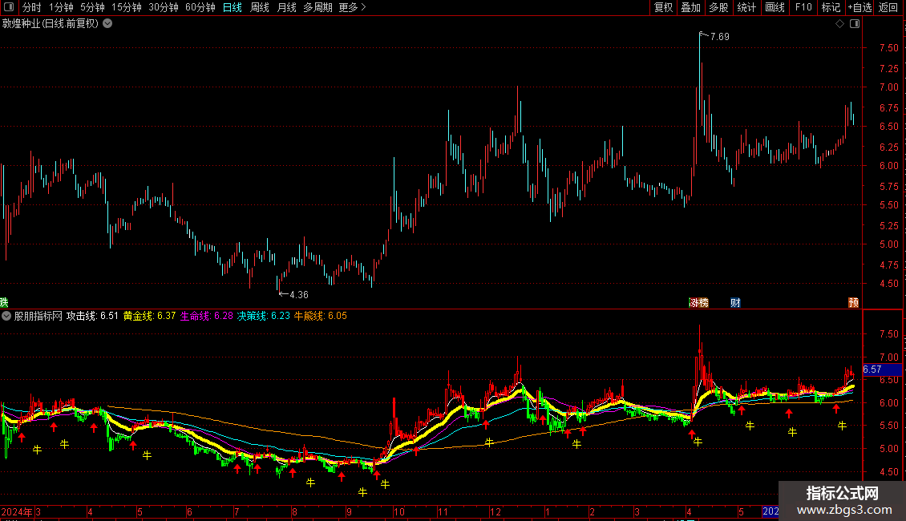Select the 牛熊线: 6.05 legend
The height and width of the screenshot is (521, 906).
(321, 316)
